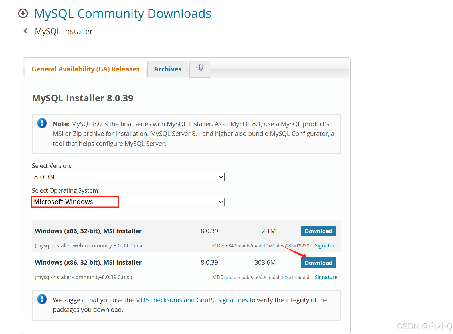Click the 2.1M file size value
The image size is (453, 334).
coord(268,231)
